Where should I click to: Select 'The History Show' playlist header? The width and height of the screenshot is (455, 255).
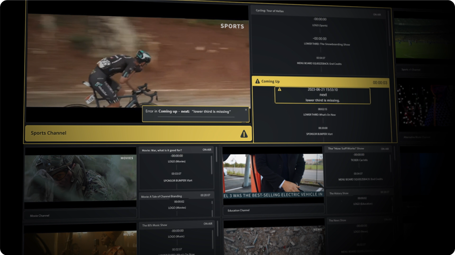click(359, 193)
